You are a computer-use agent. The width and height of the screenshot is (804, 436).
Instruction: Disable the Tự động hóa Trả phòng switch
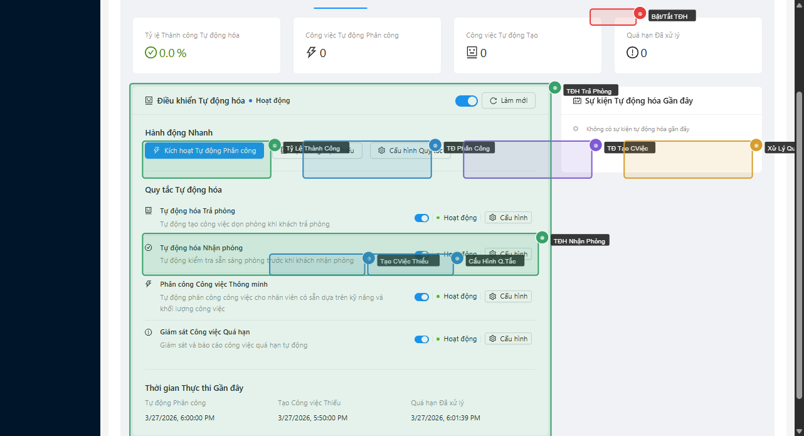[x=421, y=218]
